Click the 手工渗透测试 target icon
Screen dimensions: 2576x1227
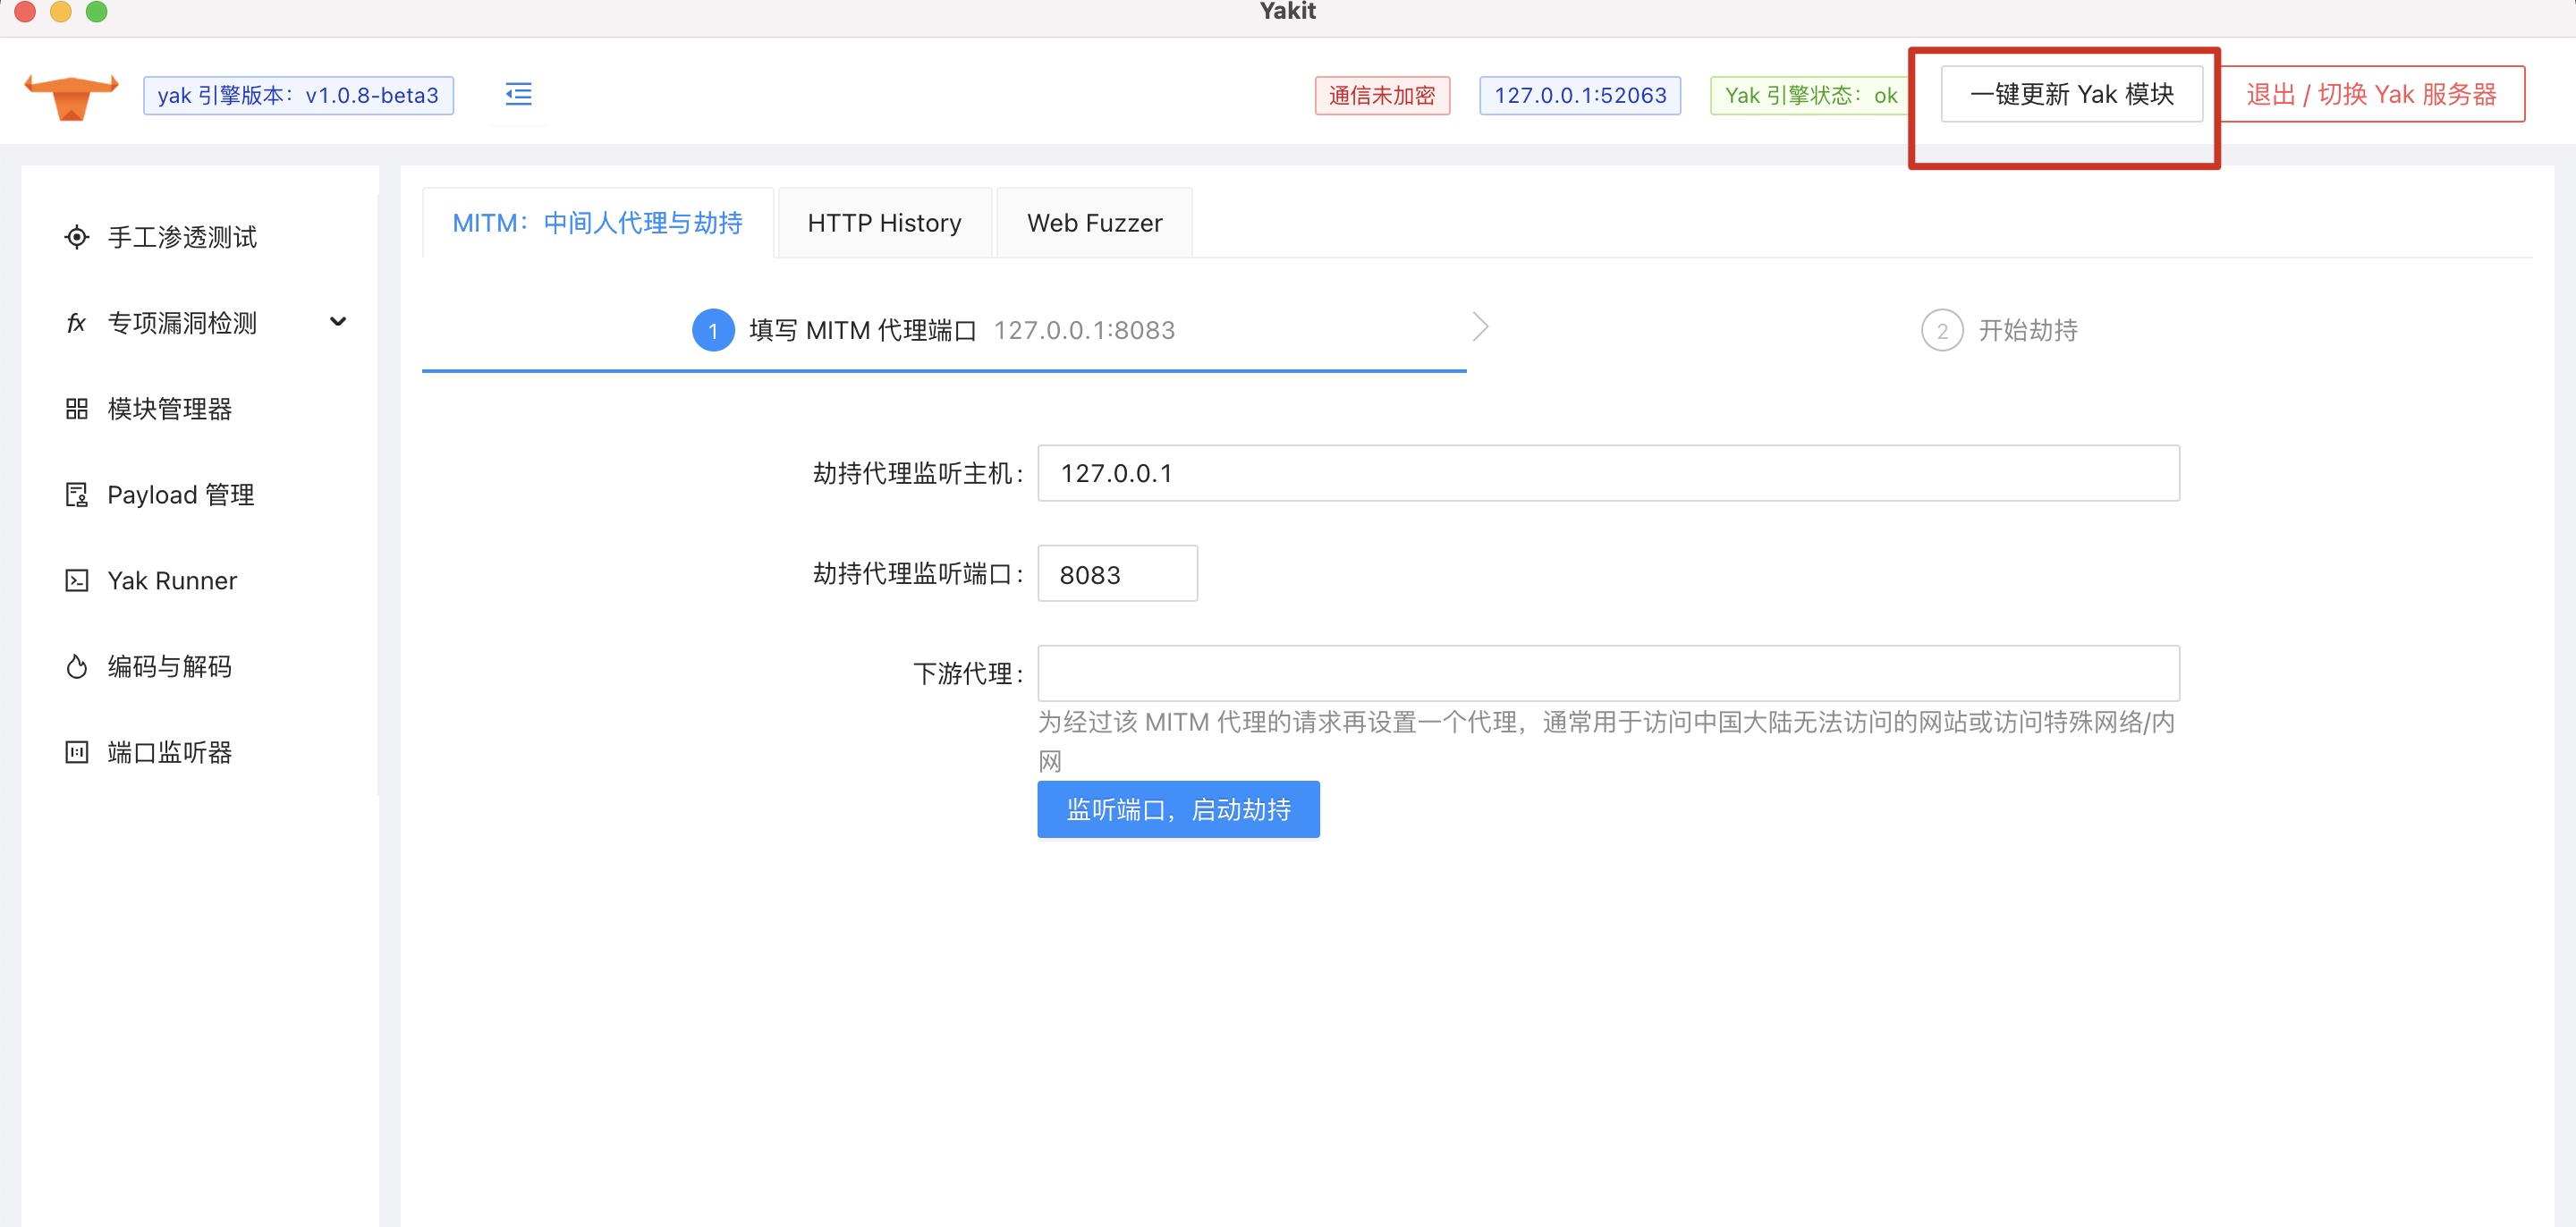pyautogui.click(x=76, y=237)
